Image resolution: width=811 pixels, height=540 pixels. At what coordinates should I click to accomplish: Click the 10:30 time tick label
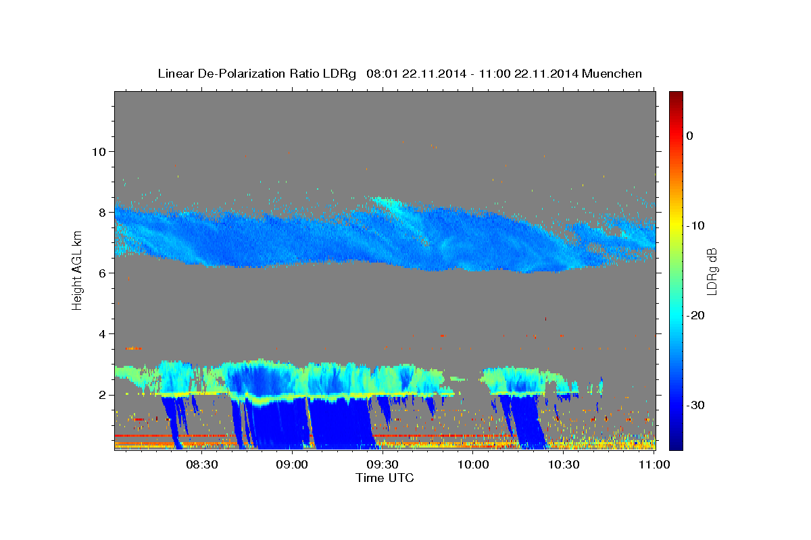click(563, 464)
